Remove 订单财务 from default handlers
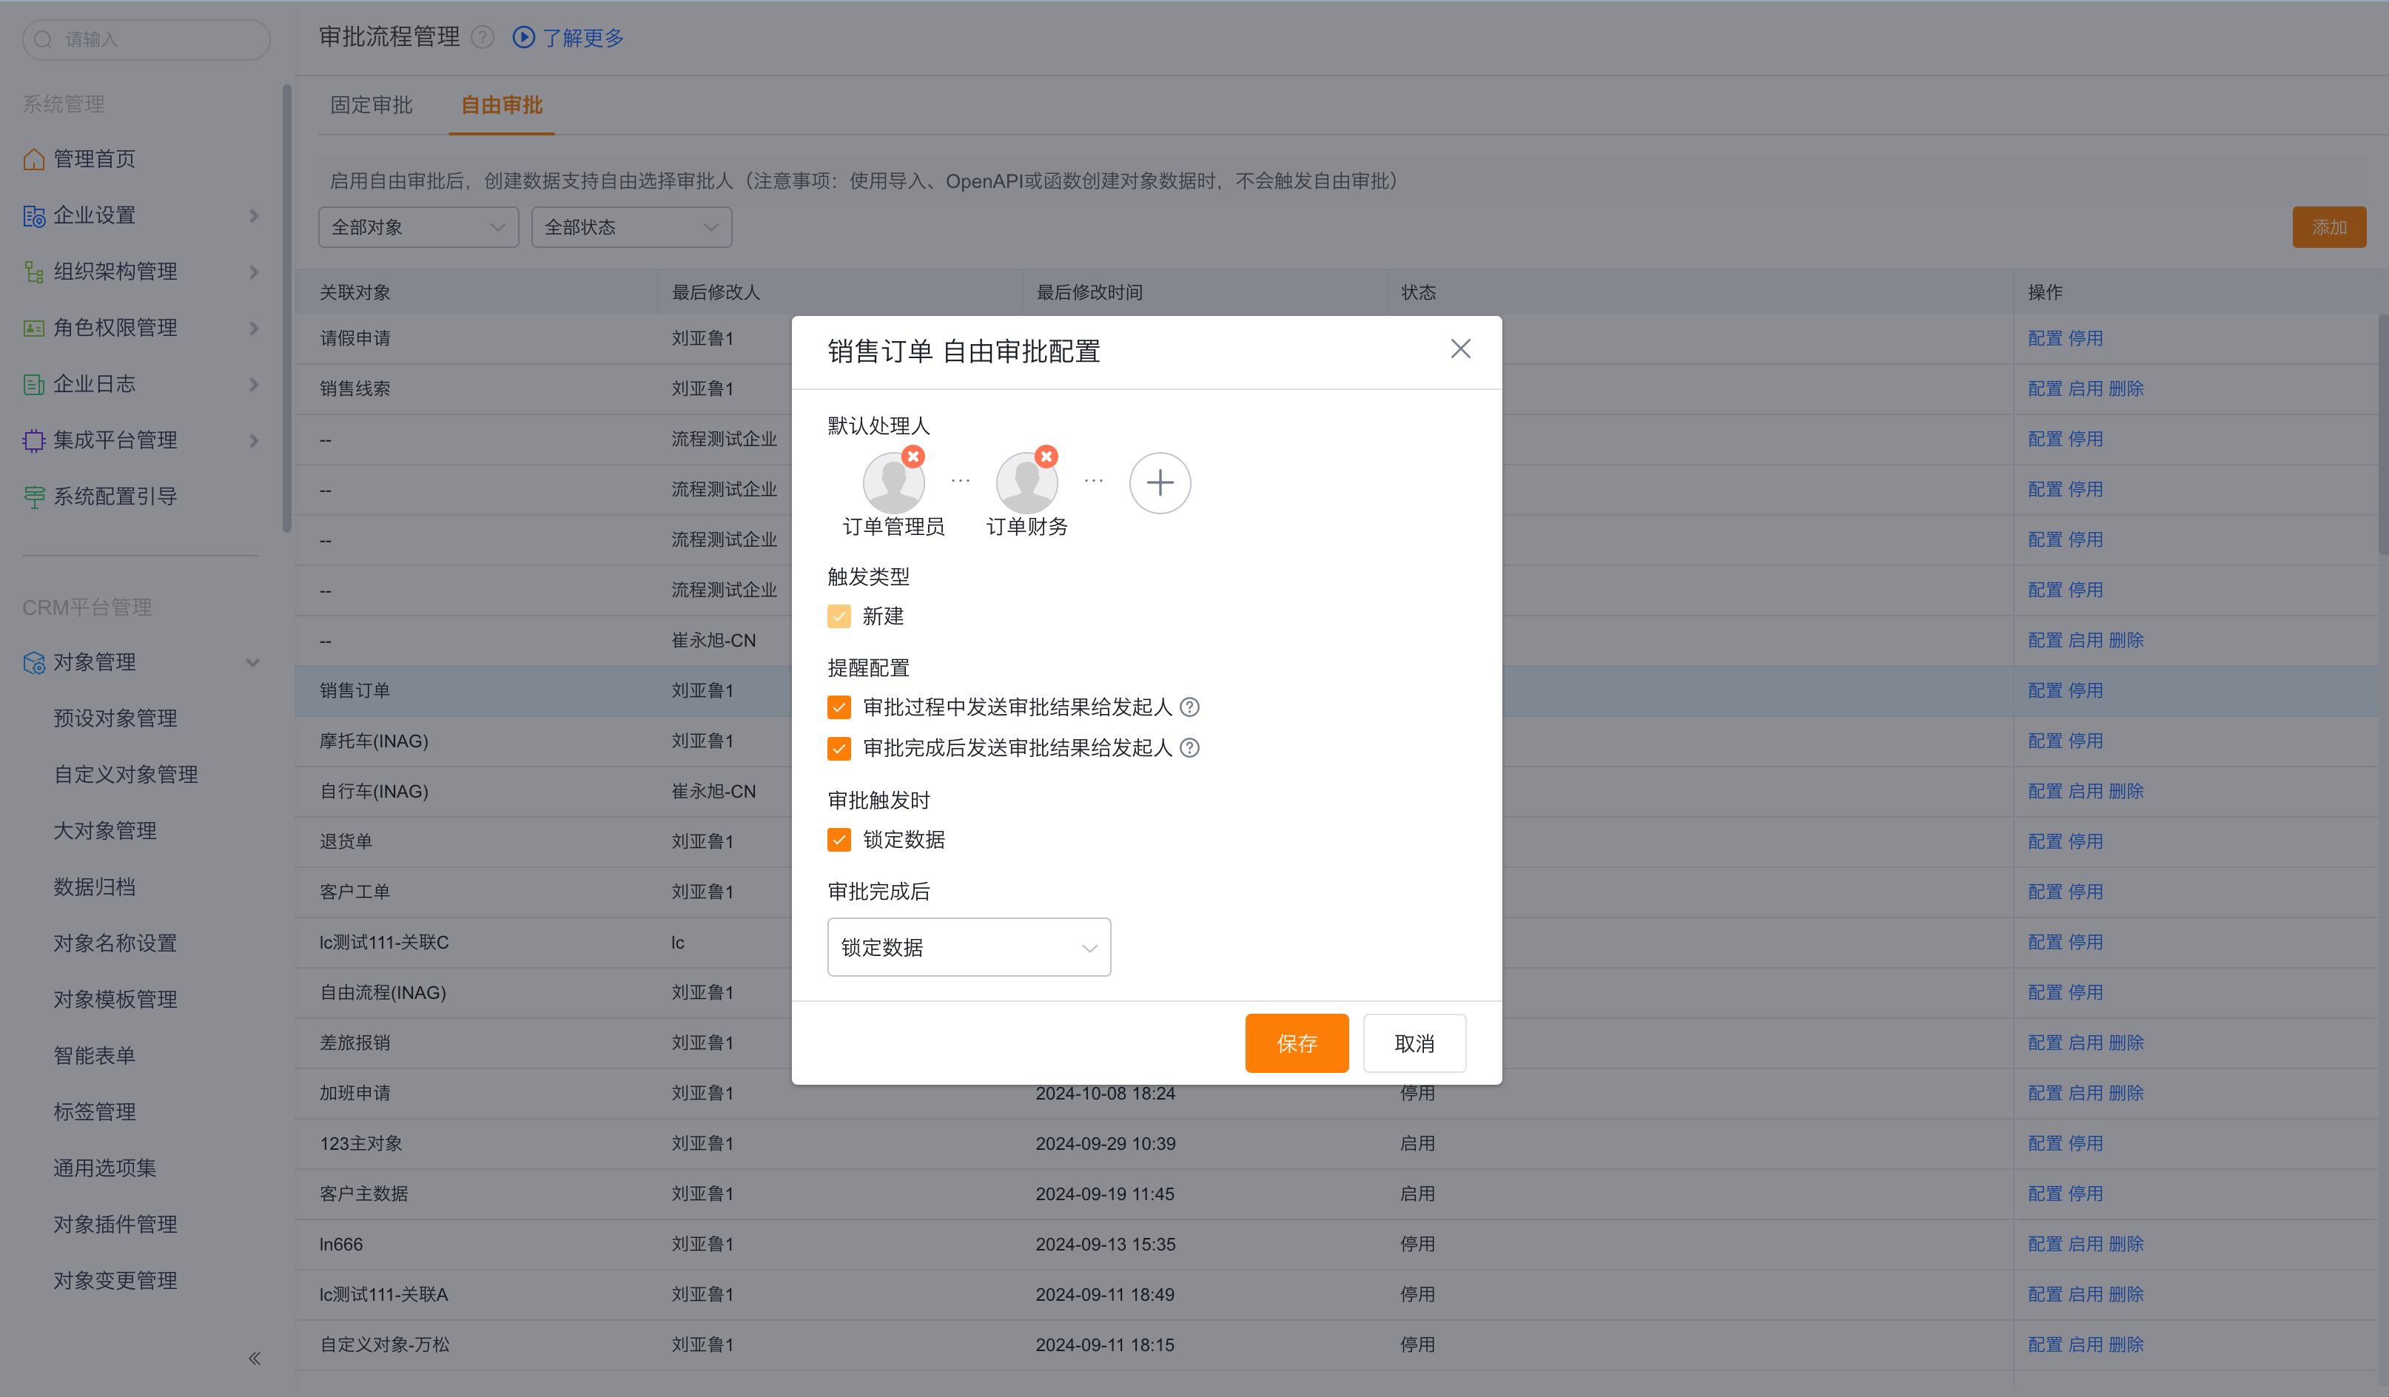The height and width of the screenshot is (1397, 2389). tap(1046, 457)
